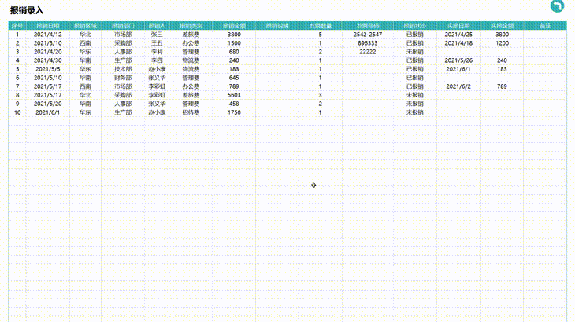This screenshot has height=322, width=575.
Task: Select 未报销 status in row 10
Action: pos(415,112)
